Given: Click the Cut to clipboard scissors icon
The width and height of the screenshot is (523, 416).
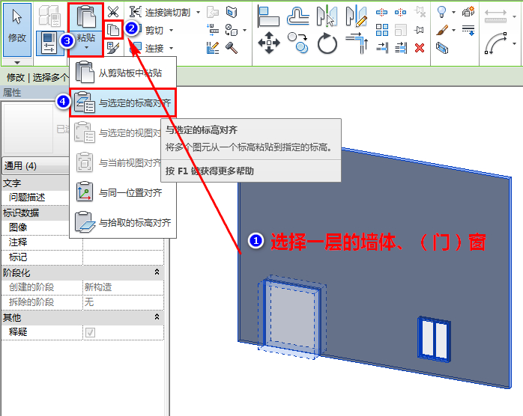Looking at the screenshot, I should coord(113,12).
